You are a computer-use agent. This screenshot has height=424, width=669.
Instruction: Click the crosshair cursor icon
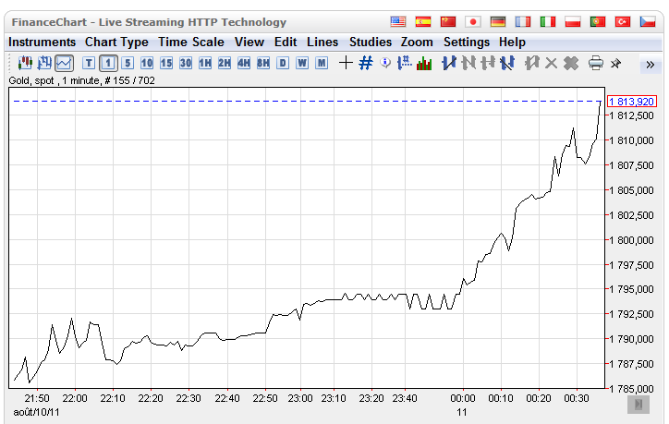(346, 63)
